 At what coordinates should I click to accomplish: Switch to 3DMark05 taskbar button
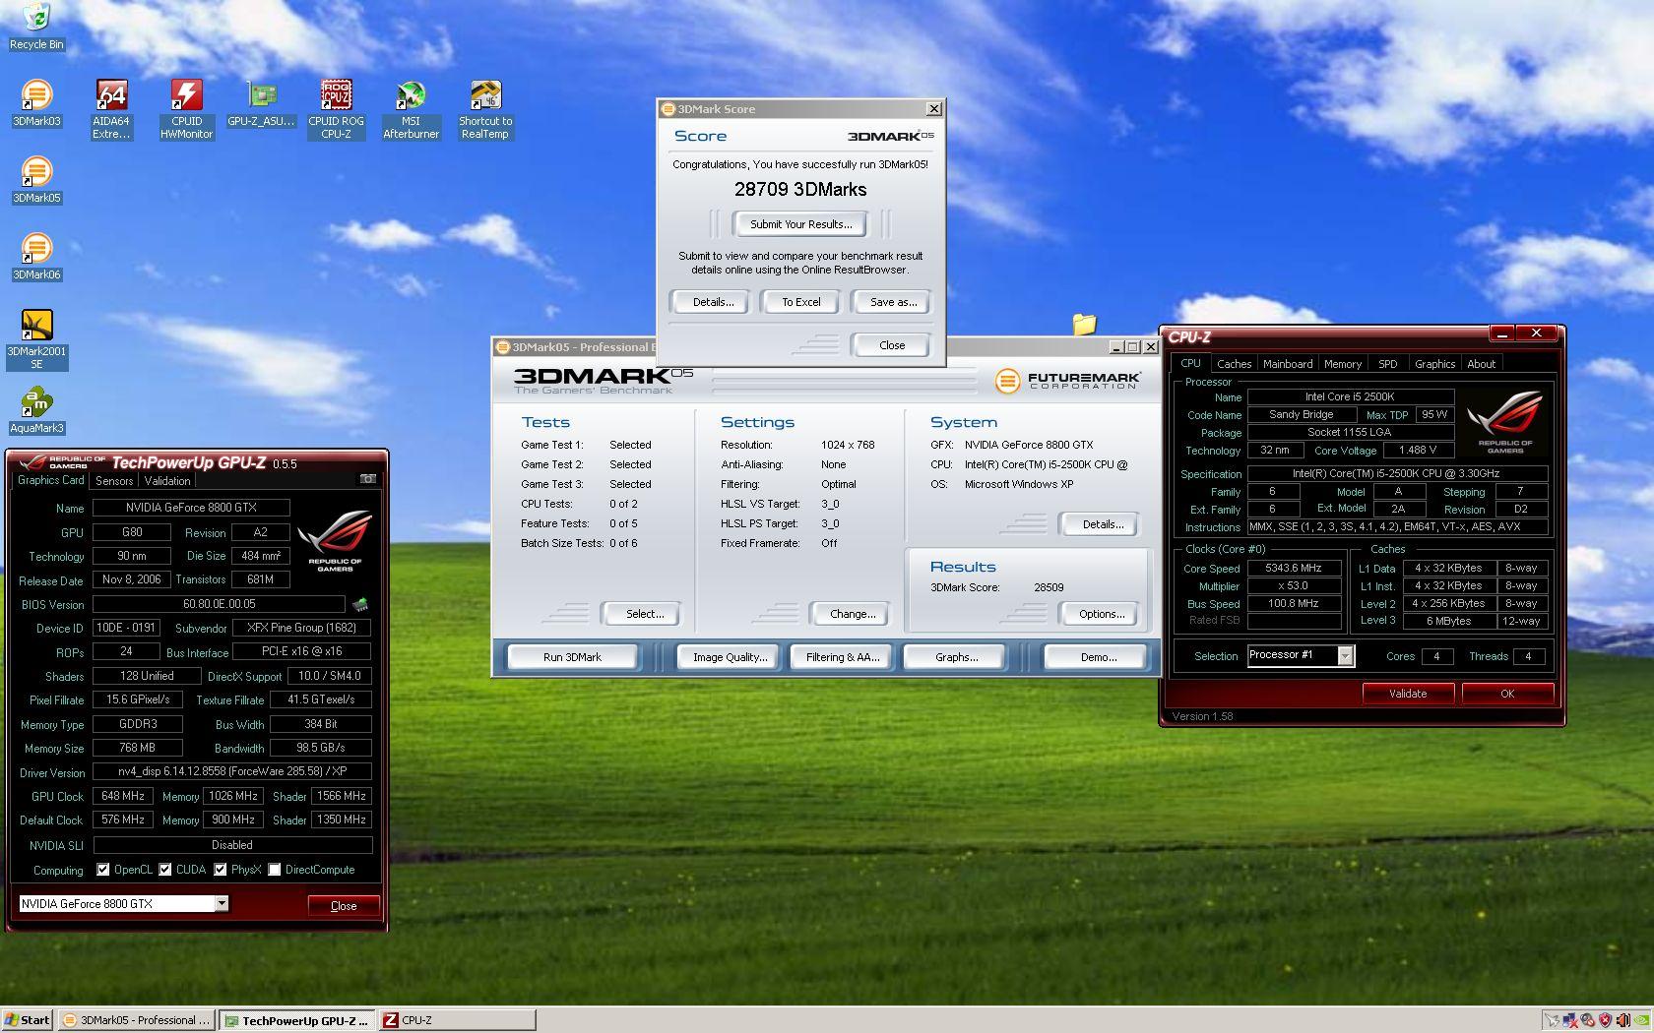(136, 1020)
